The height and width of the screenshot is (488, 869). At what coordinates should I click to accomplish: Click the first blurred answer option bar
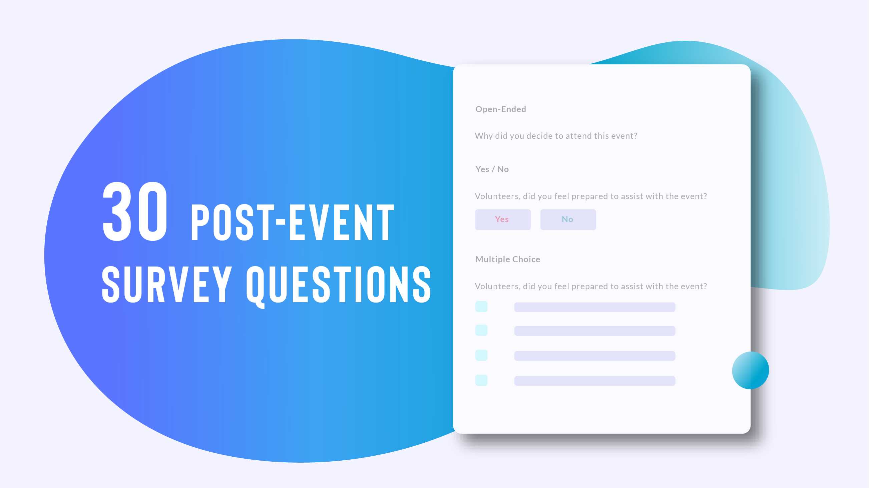[x=593, y=306]
